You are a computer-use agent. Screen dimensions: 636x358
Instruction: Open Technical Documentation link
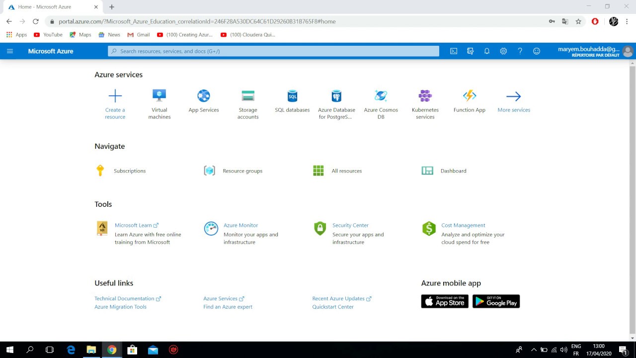pos(128,299)
